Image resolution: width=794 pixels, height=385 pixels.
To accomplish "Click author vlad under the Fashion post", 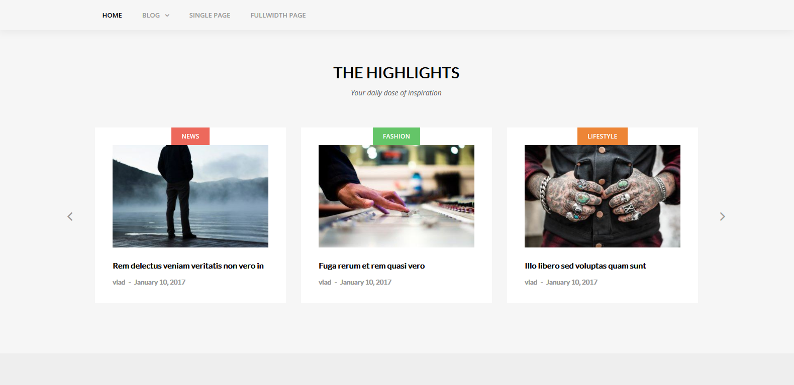I will coord(325,282).
